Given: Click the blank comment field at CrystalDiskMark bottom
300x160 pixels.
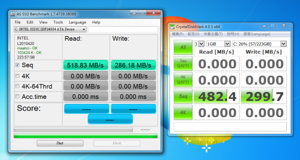Looking at the screenshot, I should click(230, 127).
